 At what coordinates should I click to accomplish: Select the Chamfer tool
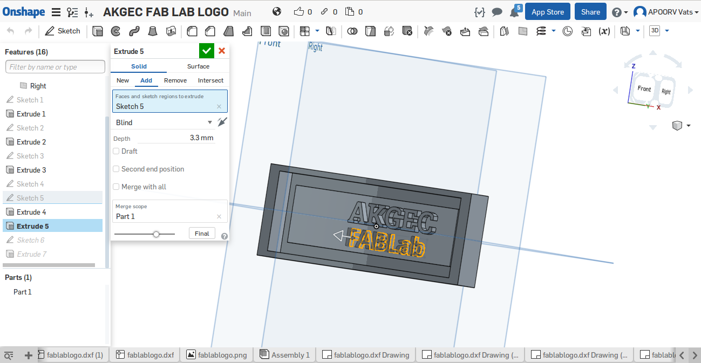210,31
